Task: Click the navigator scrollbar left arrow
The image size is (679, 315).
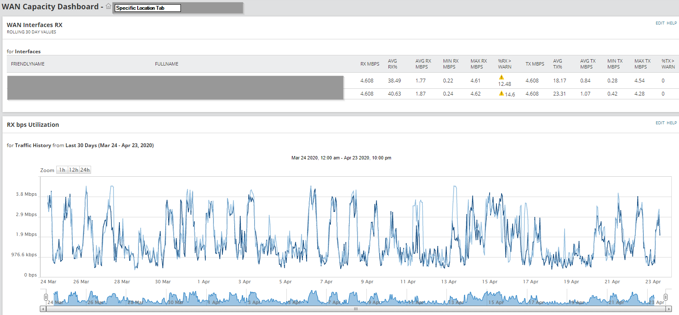Action: 43,309
